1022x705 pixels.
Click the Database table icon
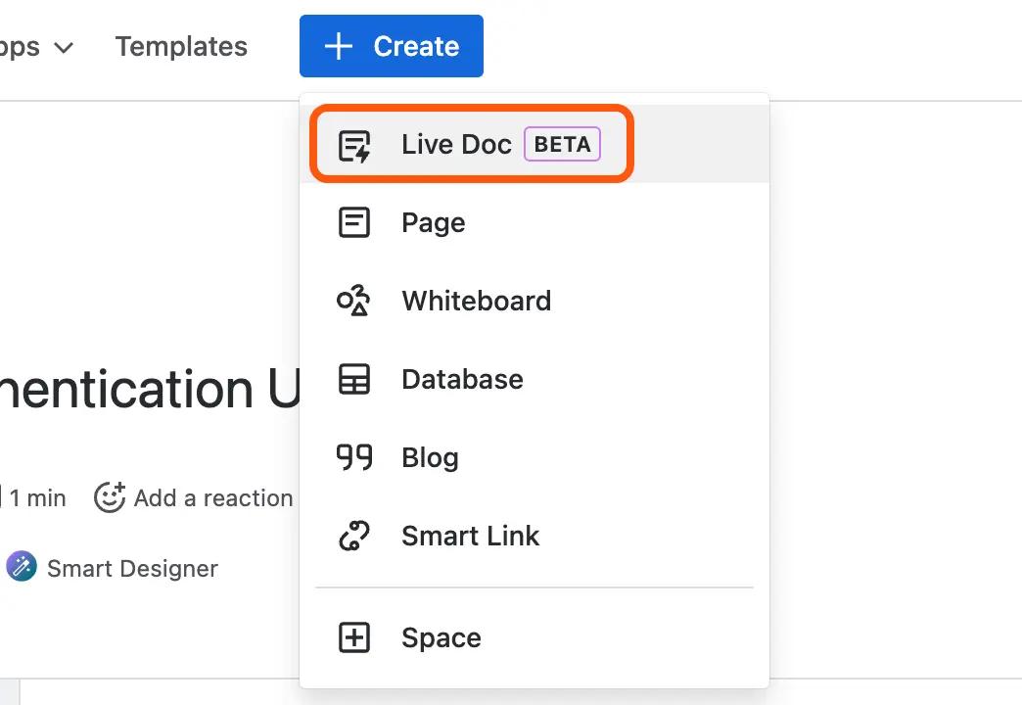354,379
